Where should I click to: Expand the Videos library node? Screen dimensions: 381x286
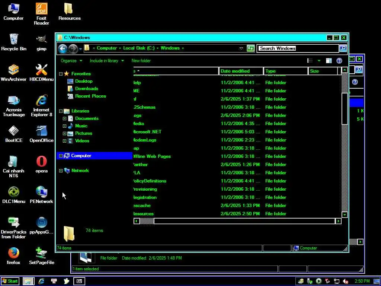click(64, 141)
